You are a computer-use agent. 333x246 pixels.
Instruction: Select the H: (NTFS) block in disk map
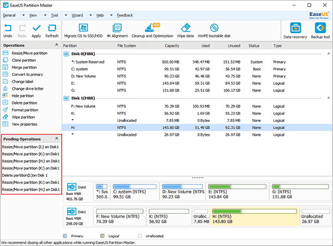point(255,216)
